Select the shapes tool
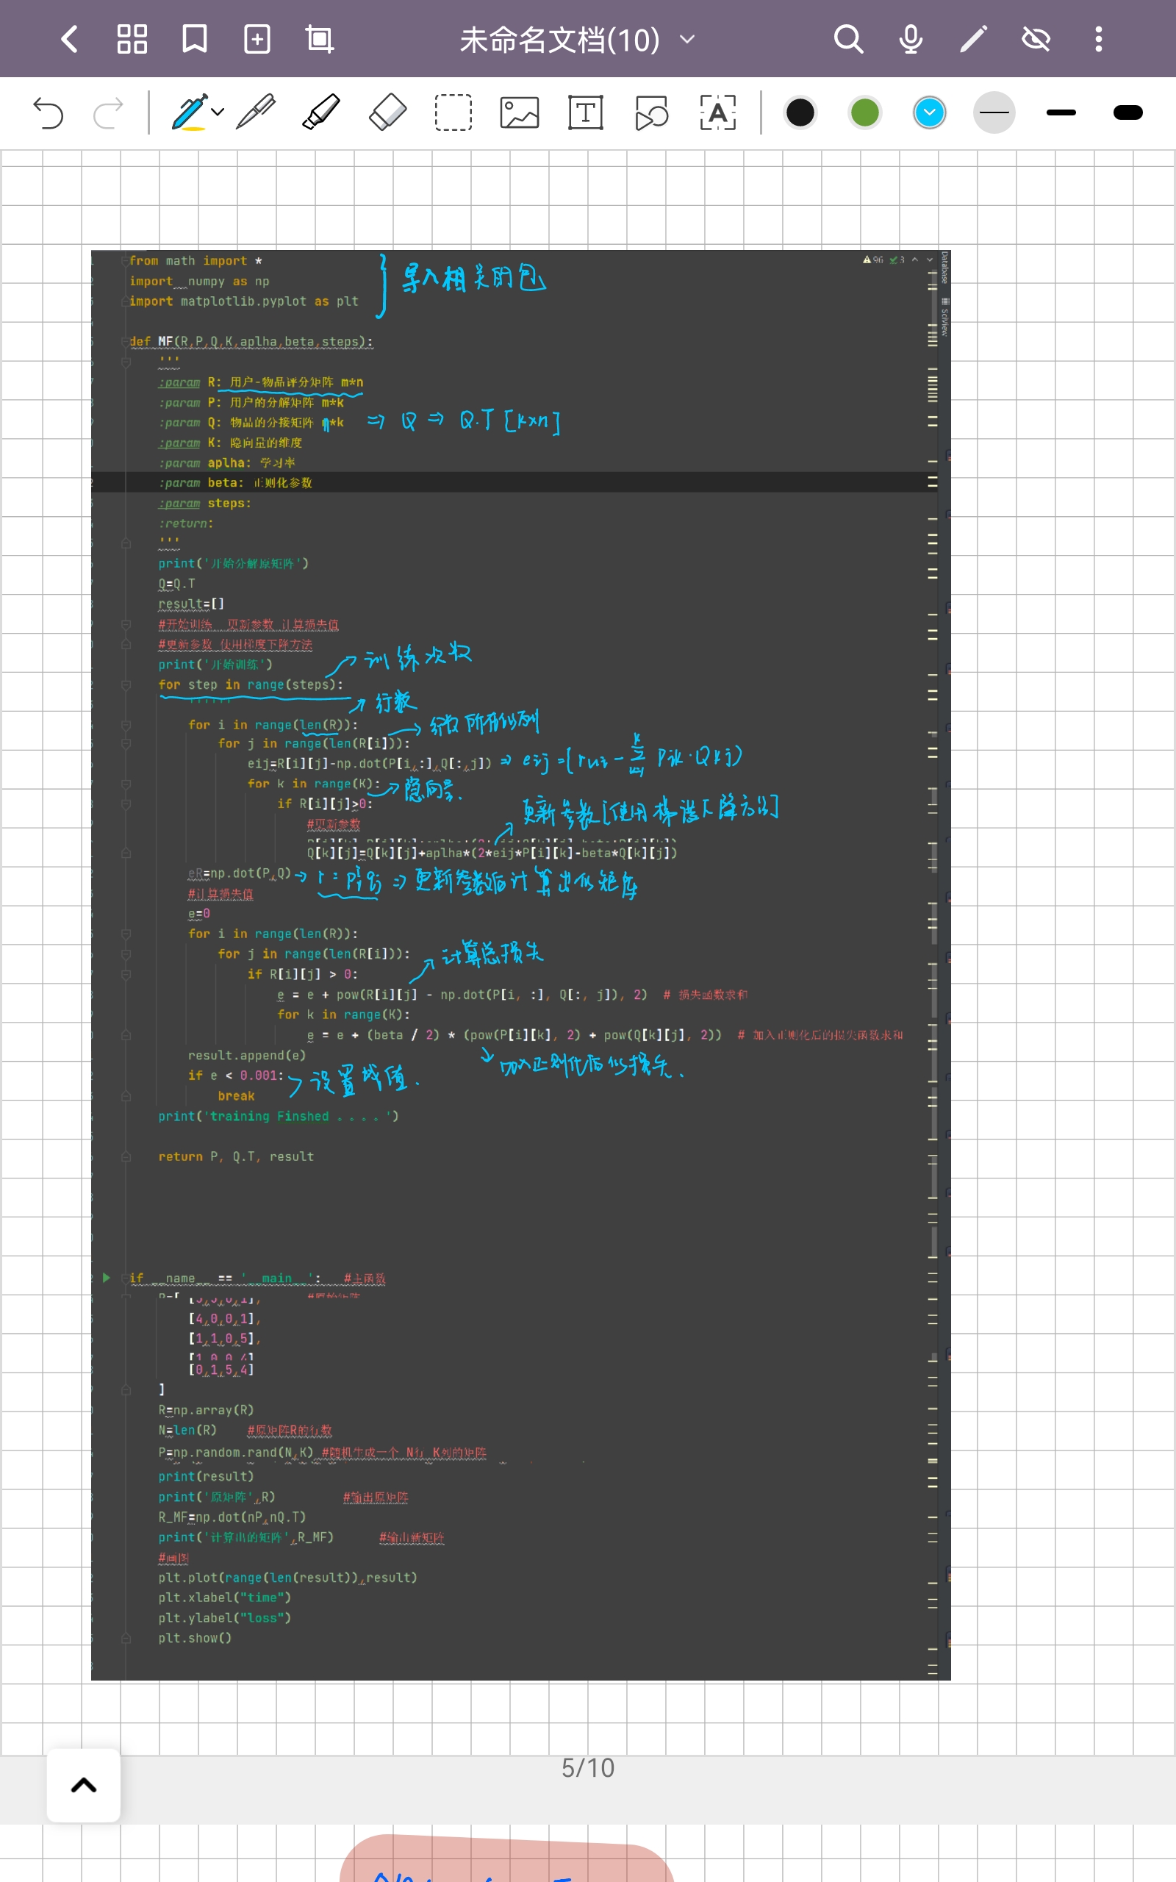This screenshot has height=1882, width=1176. (652, 112)
